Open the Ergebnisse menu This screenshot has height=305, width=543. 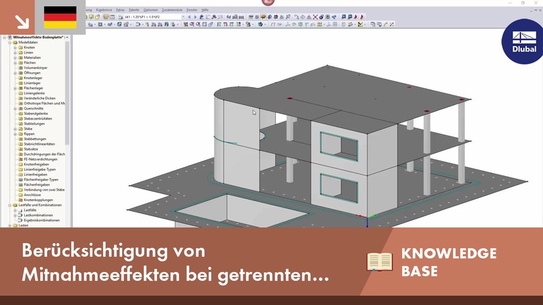click(x=104, y=9)
